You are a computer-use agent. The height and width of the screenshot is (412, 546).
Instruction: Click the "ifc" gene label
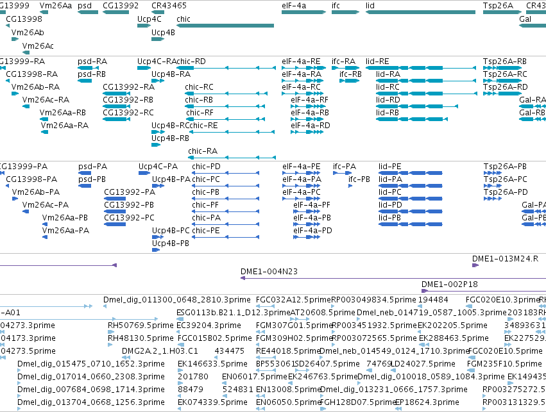pos(336,6)
